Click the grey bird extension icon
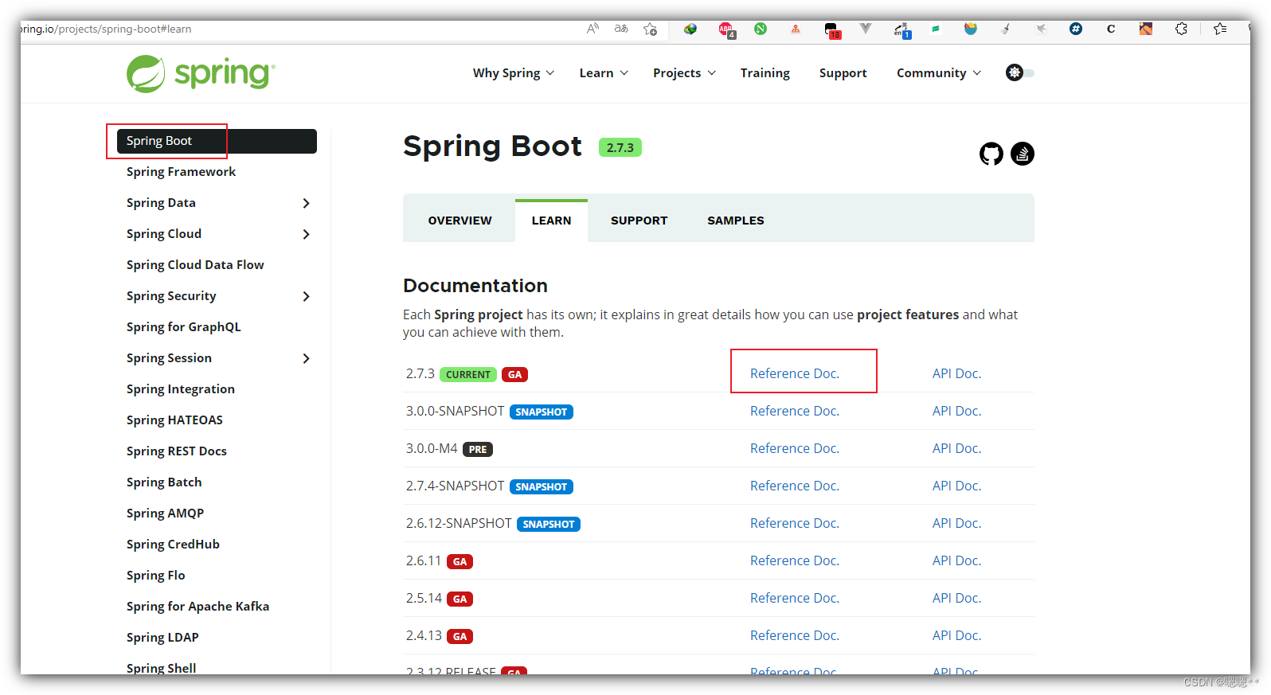This screenshot has height=695, width=1271. [1041, 29]
